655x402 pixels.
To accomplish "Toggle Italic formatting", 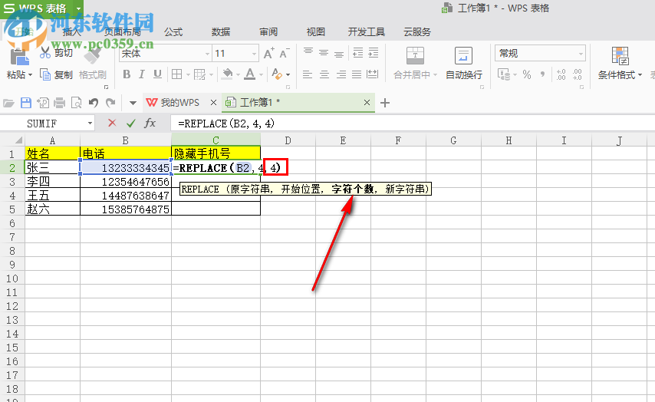I will (143, 74).
